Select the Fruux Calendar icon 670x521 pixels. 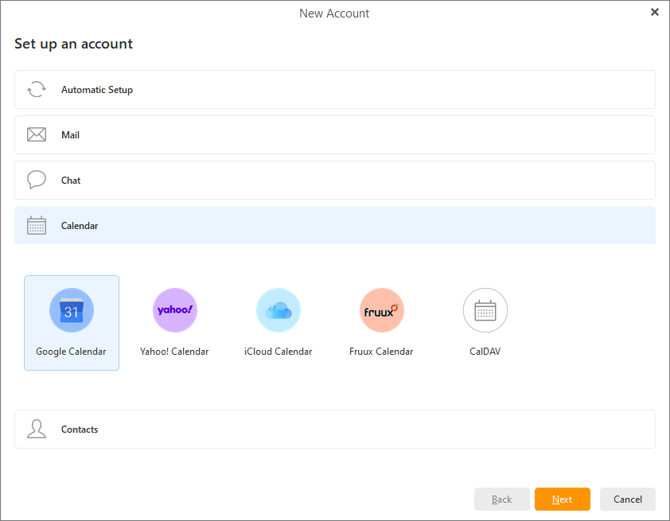pyautogui.click(x=382, y=310)
